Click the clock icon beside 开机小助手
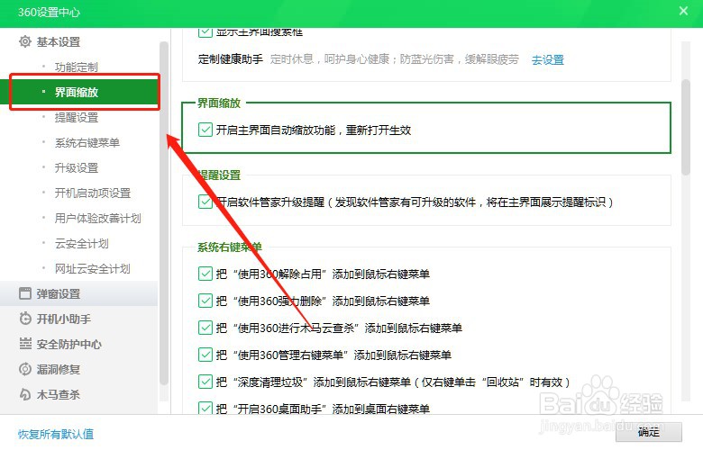This screenshot has width=703, height=450. click(x=25, y=319)
